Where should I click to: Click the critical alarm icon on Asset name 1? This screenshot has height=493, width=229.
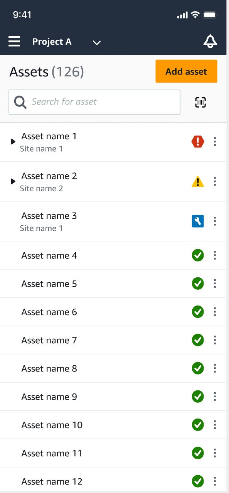[198, 142]
